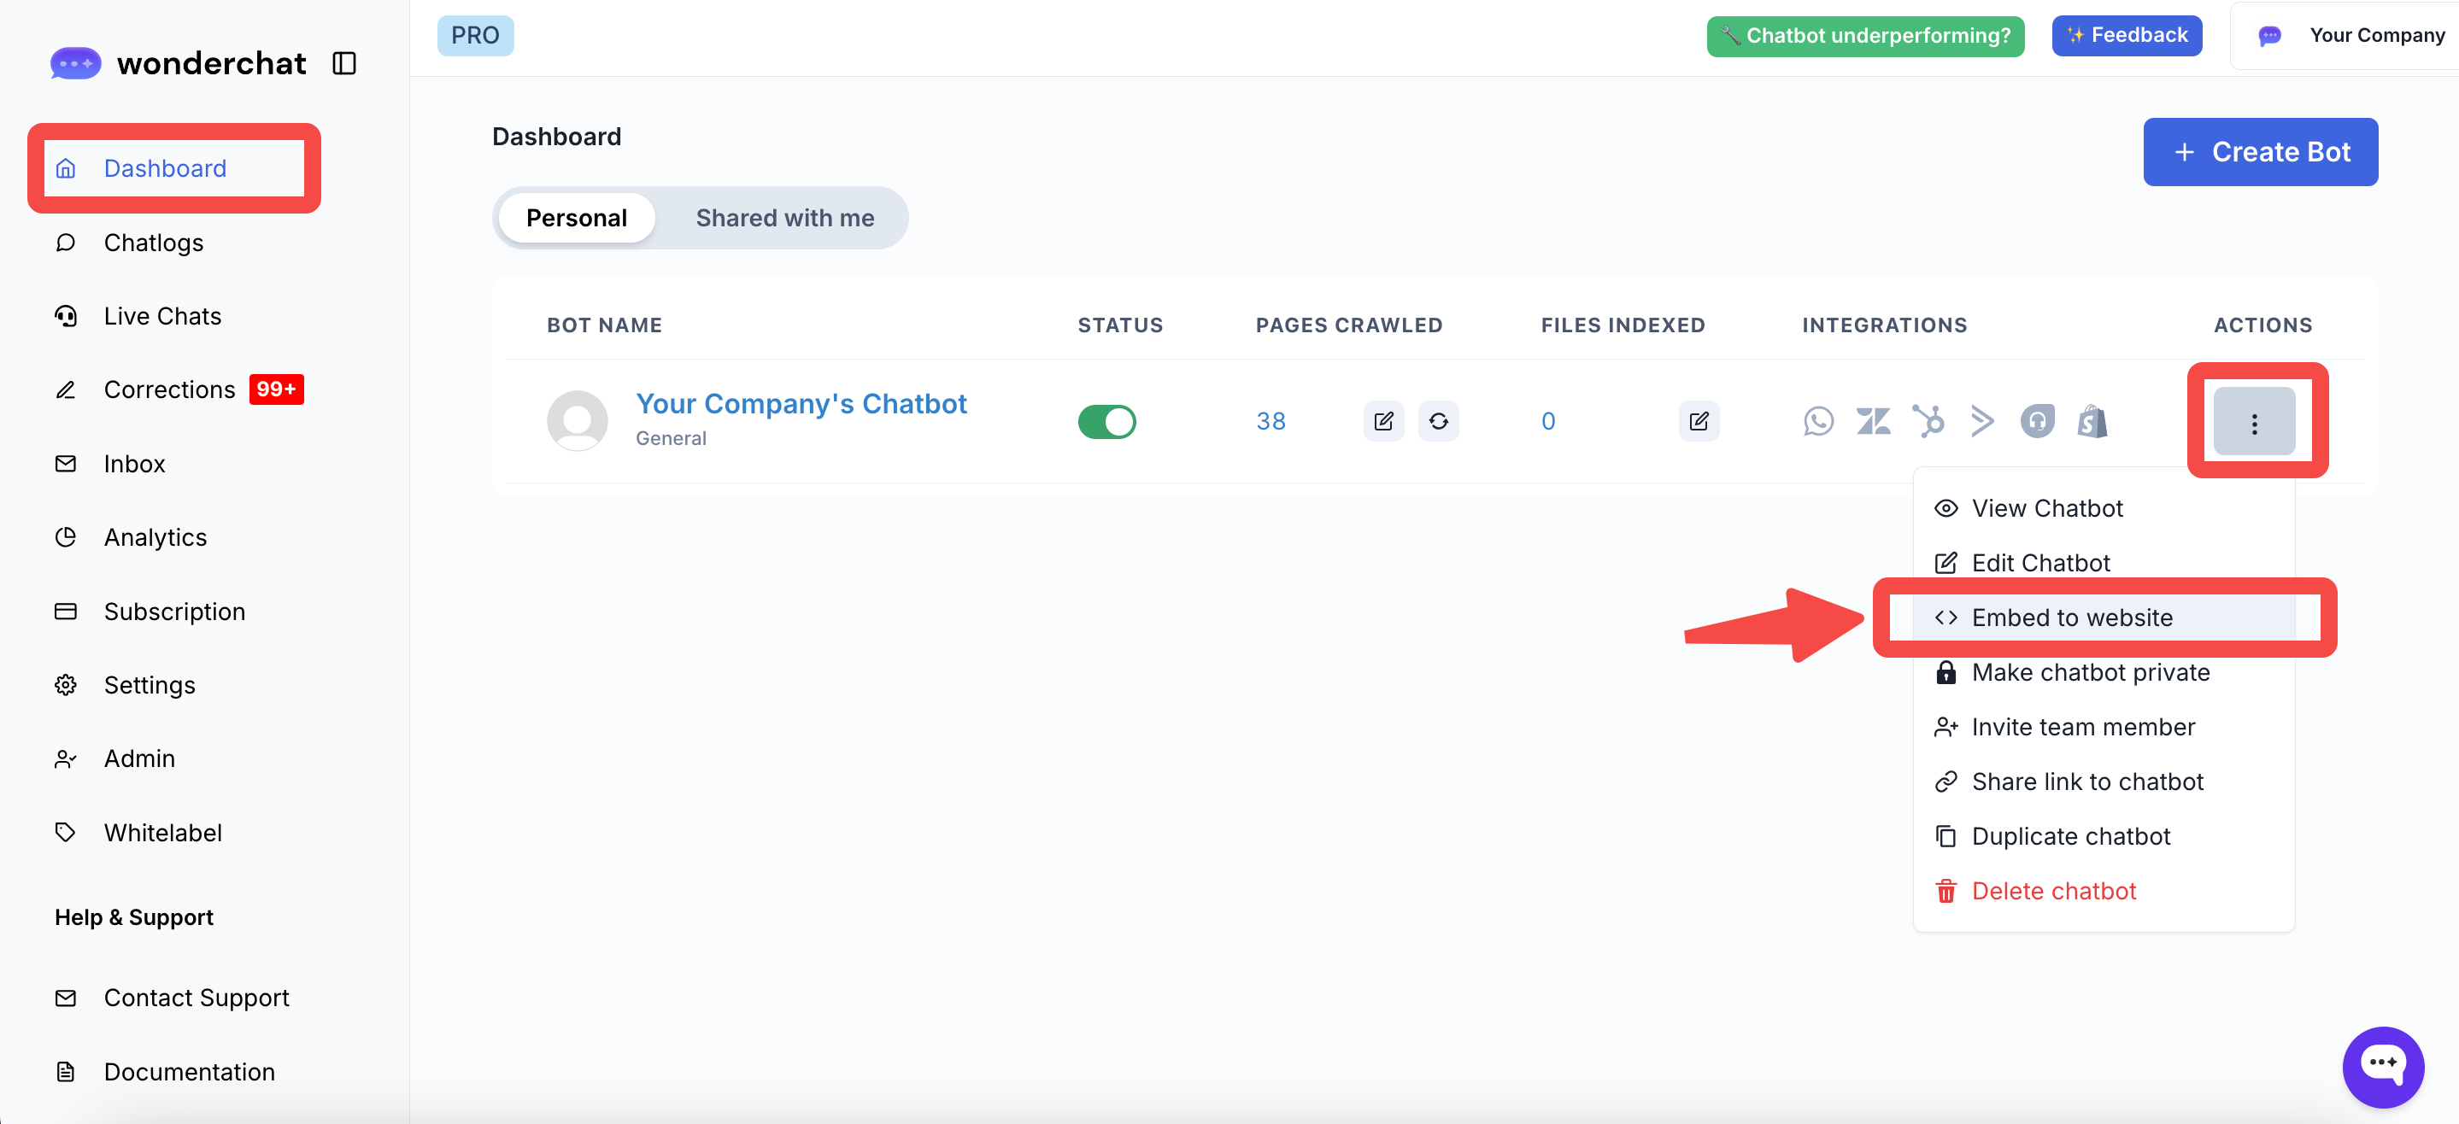
Task: Open the three-dot actions menu
Action: pos(2254,423)
